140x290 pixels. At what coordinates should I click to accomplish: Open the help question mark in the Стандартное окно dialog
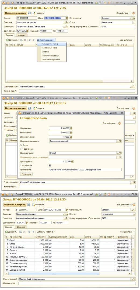tap(120, 123)
